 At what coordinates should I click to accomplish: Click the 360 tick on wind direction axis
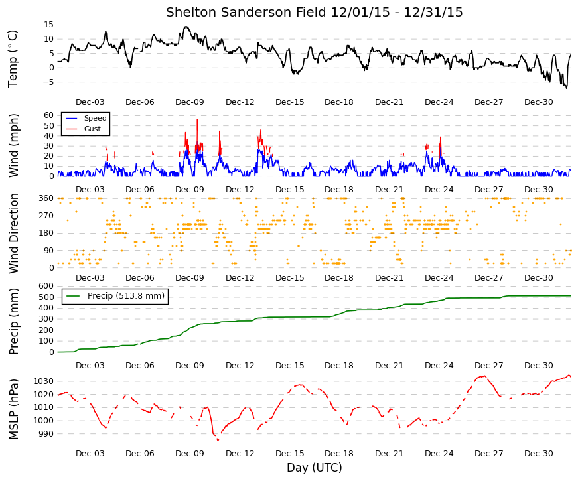click(46, 198)
